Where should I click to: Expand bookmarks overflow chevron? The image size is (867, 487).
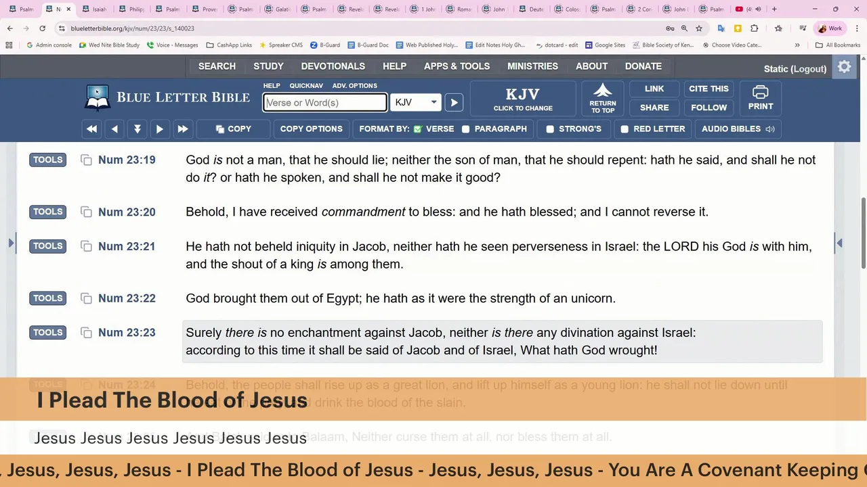[x=797, y=45]
